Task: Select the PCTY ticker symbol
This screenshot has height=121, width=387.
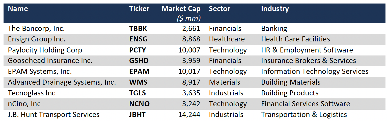Action: tap(137, 50)
